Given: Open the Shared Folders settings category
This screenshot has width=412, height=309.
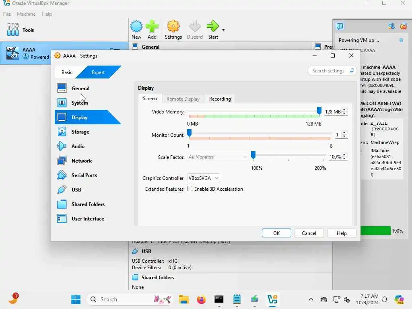Looking at the screenshot, I should point(88,204).
